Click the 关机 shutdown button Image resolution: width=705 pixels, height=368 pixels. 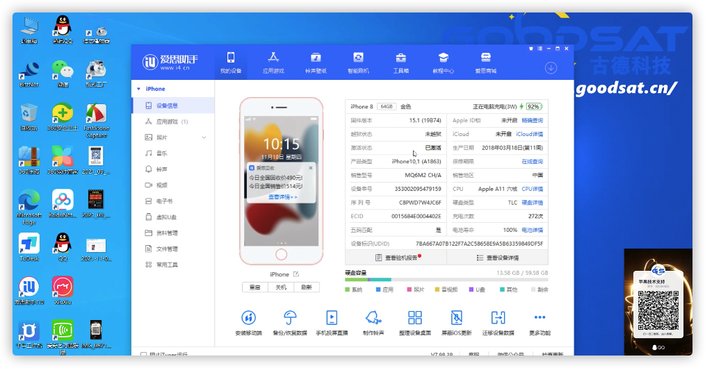(x=281, y=287)
